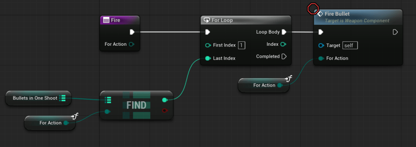
Task: Select the FIND map node
Action: click(x=136, y=105)
